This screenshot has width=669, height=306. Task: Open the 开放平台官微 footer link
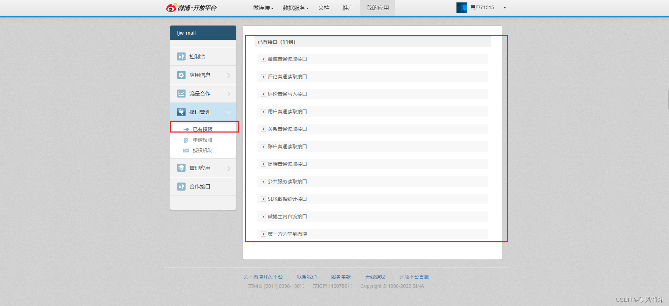point(414,277)
